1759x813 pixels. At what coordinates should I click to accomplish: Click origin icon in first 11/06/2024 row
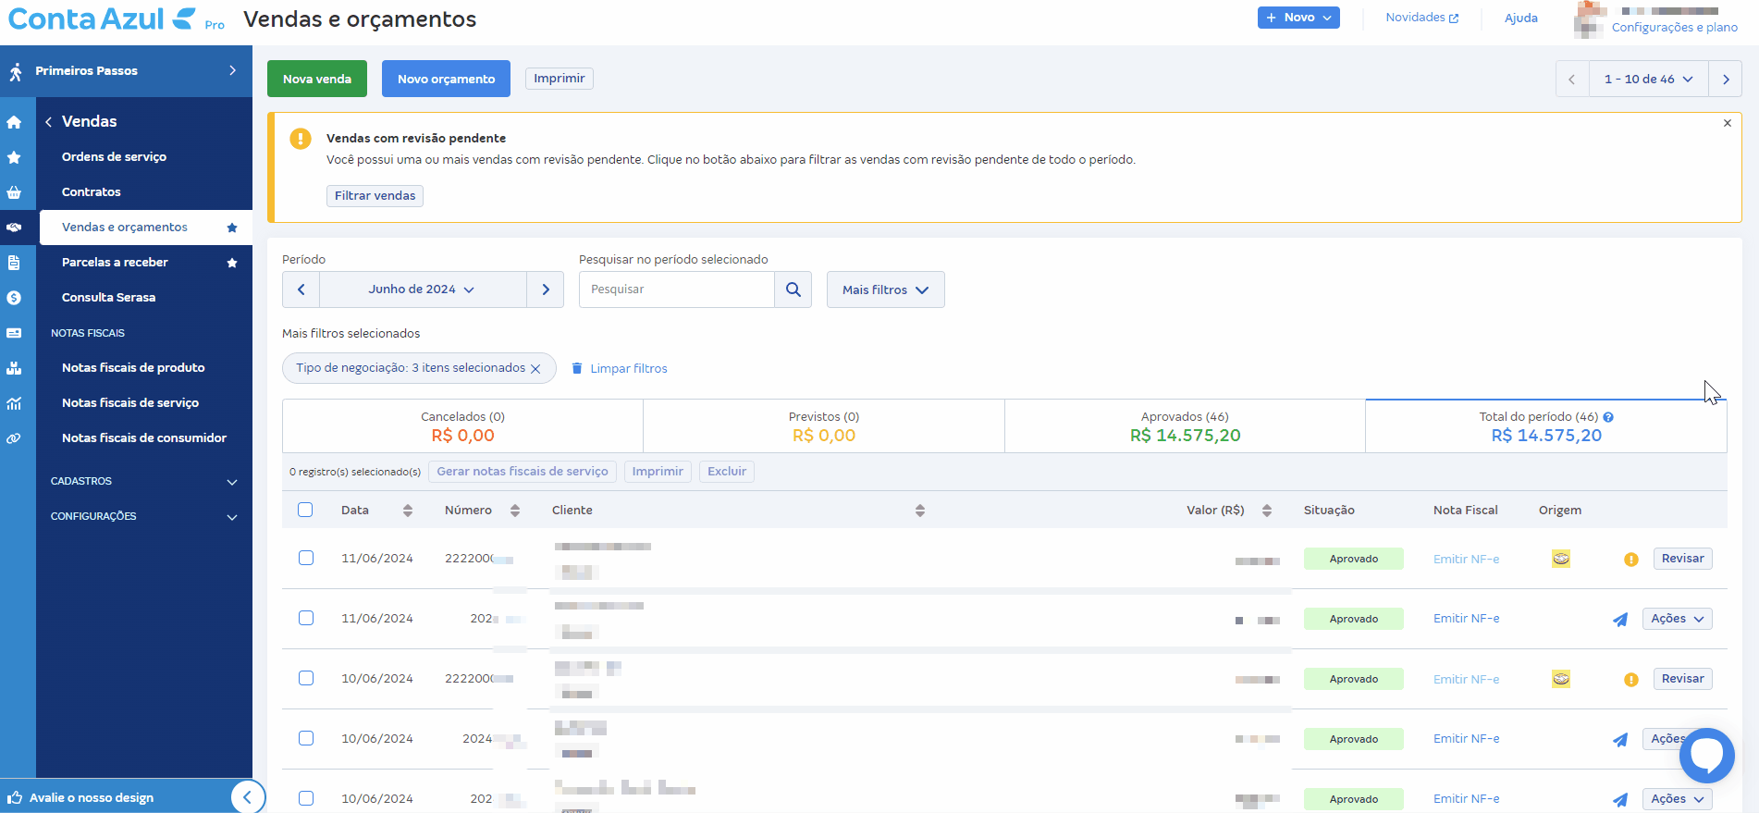(1561, 559)
